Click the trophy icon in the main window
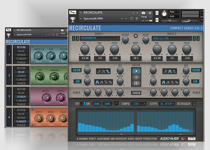The image size is (210, 150). pyautogui.click(x=72, y=20)
